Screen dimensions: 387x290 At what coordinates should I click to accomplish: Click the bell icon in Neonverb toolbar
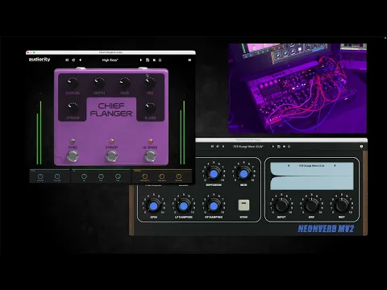pyautogui.click(x=289, y=147)
